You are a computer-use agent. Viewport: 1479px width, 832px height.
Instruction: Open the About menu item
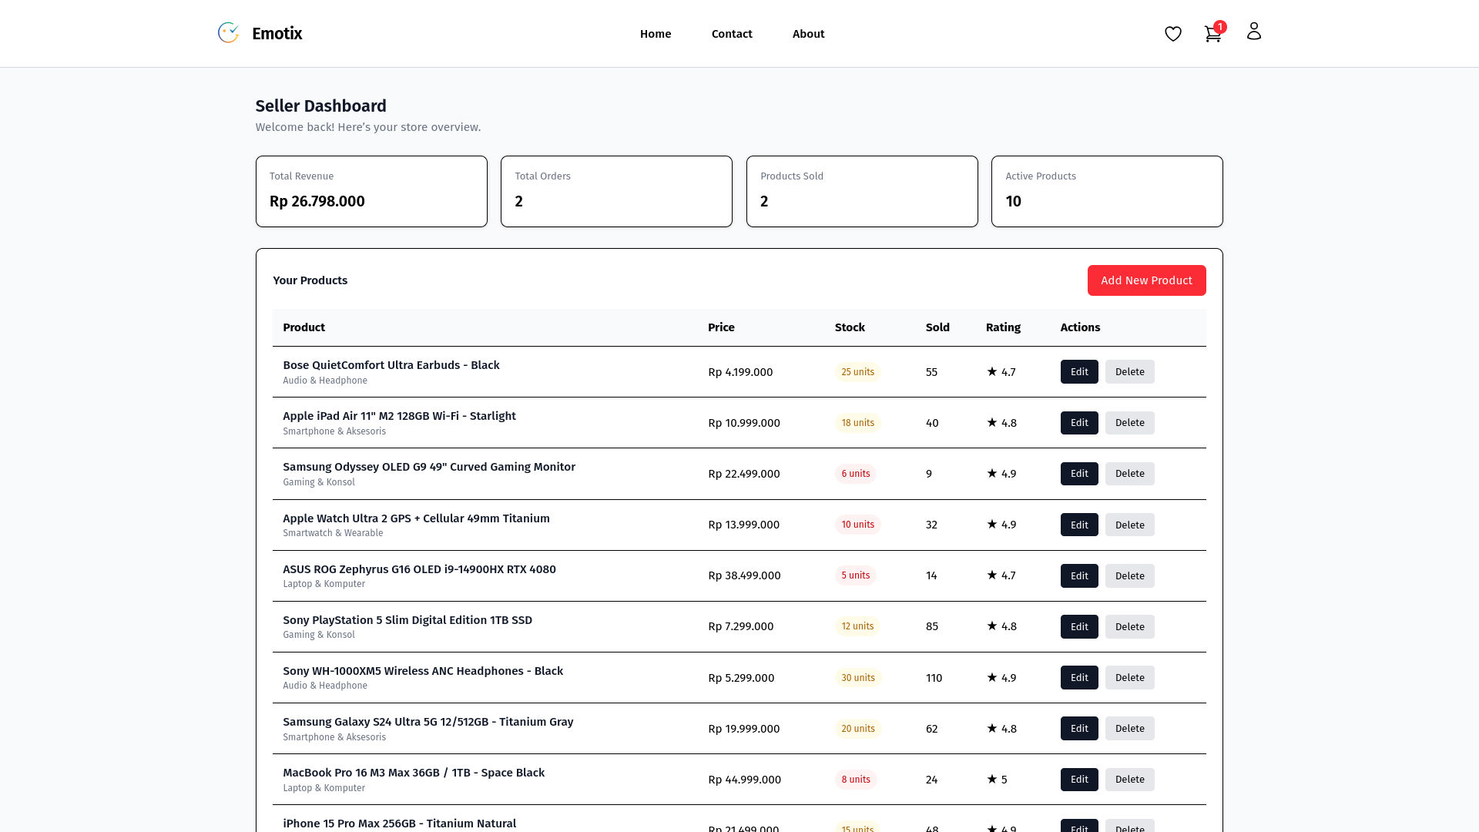click(x=809, y=34)
